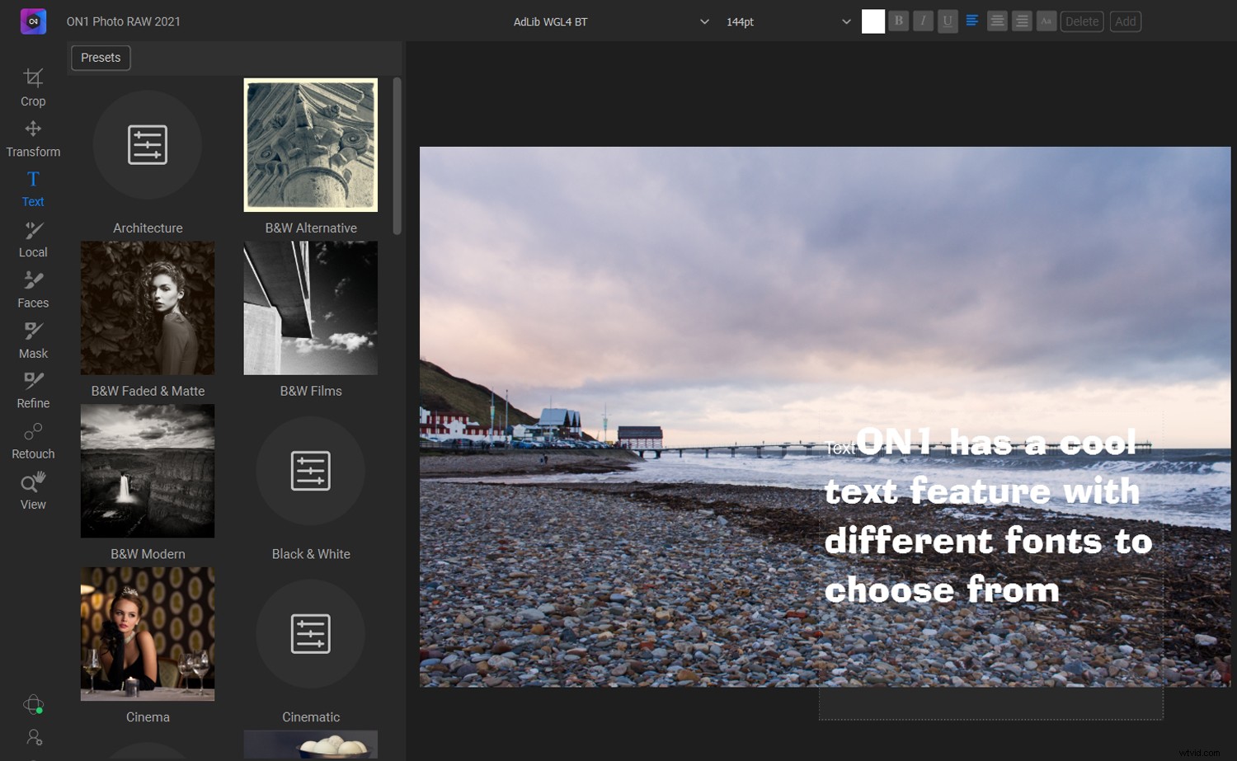Screen dimensions: 1237x761
Task: Select the Transform tool
Action: pyautogui.click(x=33, y=139)
